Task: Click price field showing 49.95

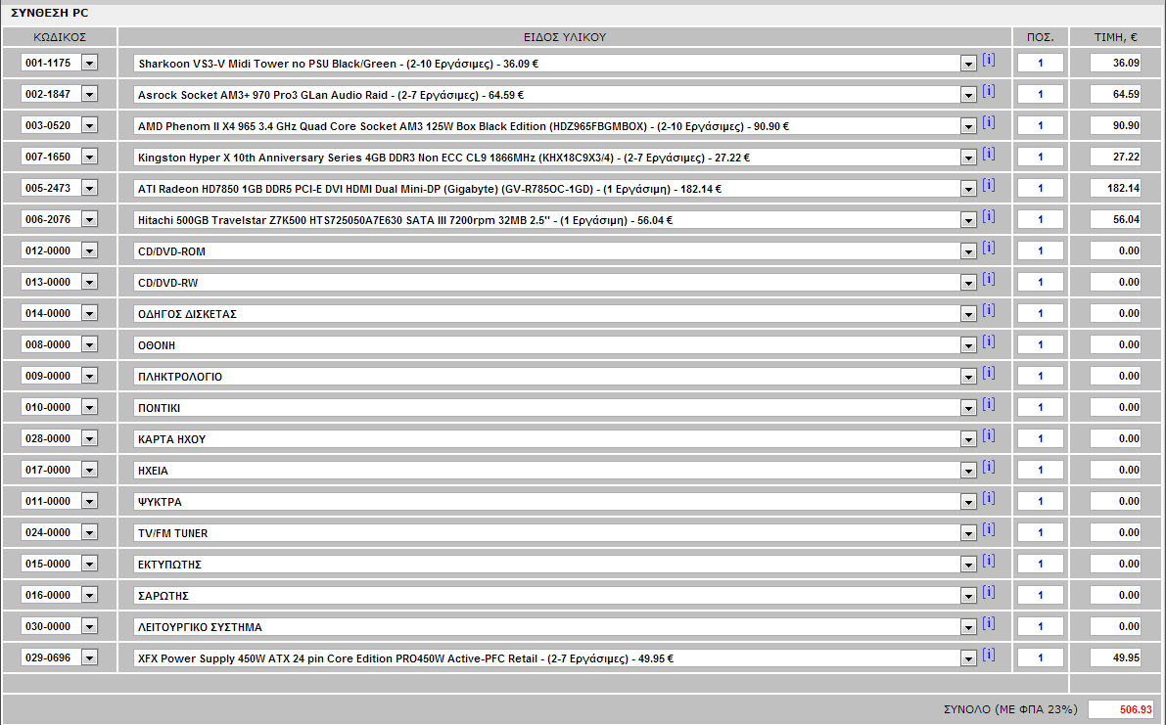Action: (x=1115, y=657)
